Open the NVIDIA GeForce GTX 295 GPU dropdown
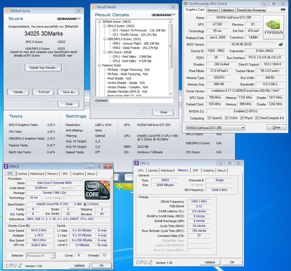This screenshot has width=291, height=271. [x=215, y=128]
